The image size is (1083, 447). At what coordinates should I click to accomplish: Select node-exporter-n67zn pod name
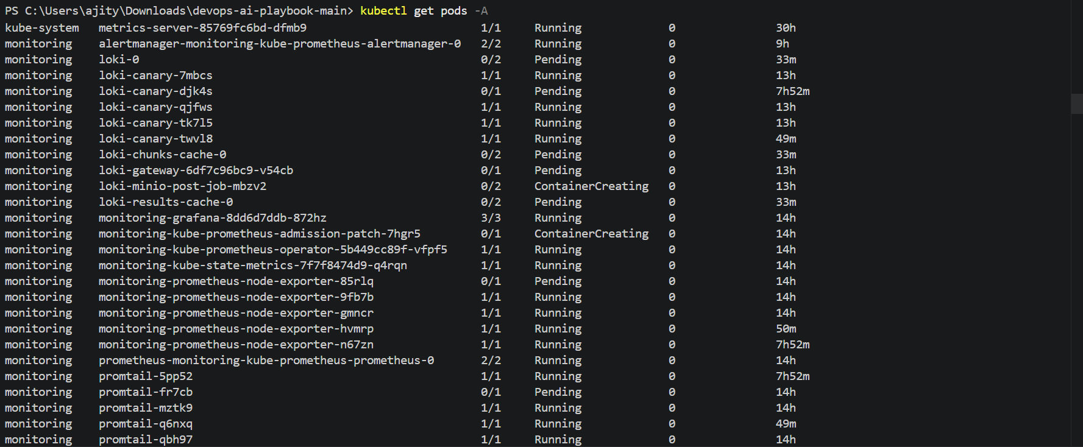point(236,345)
